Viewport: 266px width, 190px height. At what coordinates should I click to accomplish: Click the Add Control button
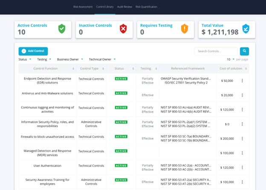coord(33,51)
